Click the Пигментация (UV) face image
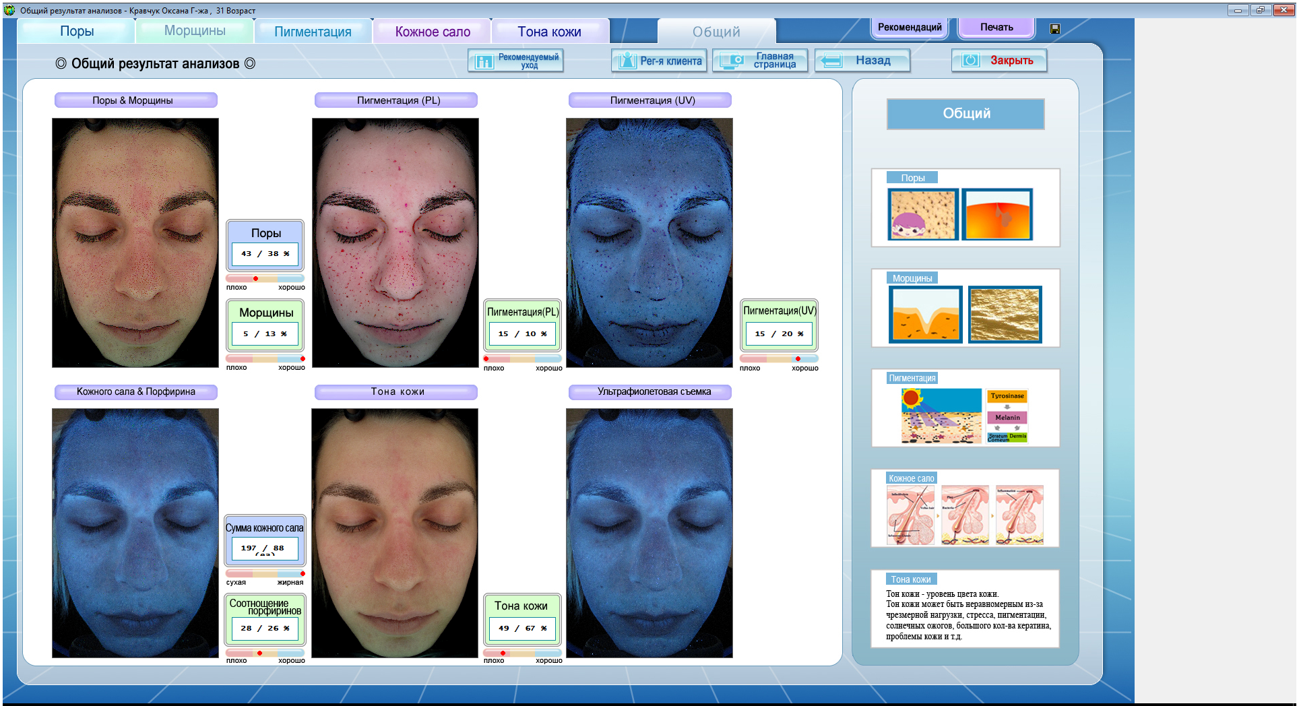Viewport: 1299px width, 706px height. click(649, 243)
